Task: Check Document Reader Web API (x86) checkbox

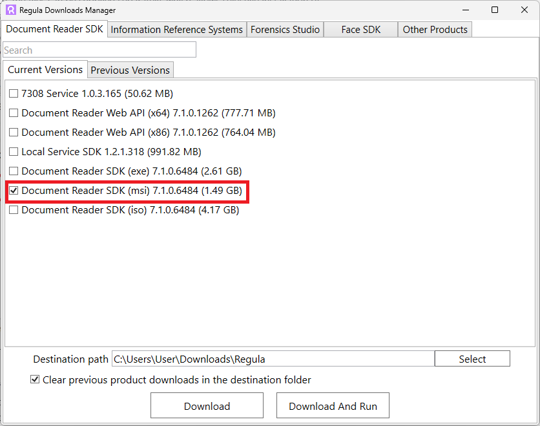Action: point(14,133)
